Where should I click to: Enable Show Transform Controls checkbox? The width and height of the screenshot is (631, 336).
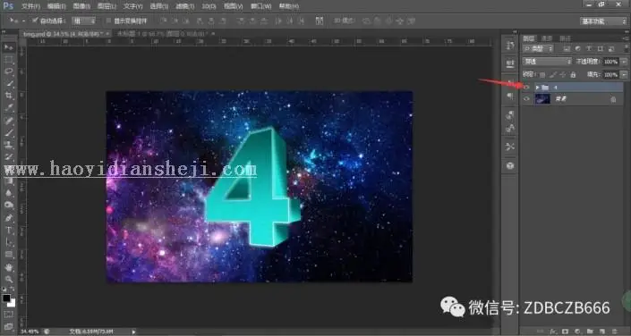click(x=108, y=21)
